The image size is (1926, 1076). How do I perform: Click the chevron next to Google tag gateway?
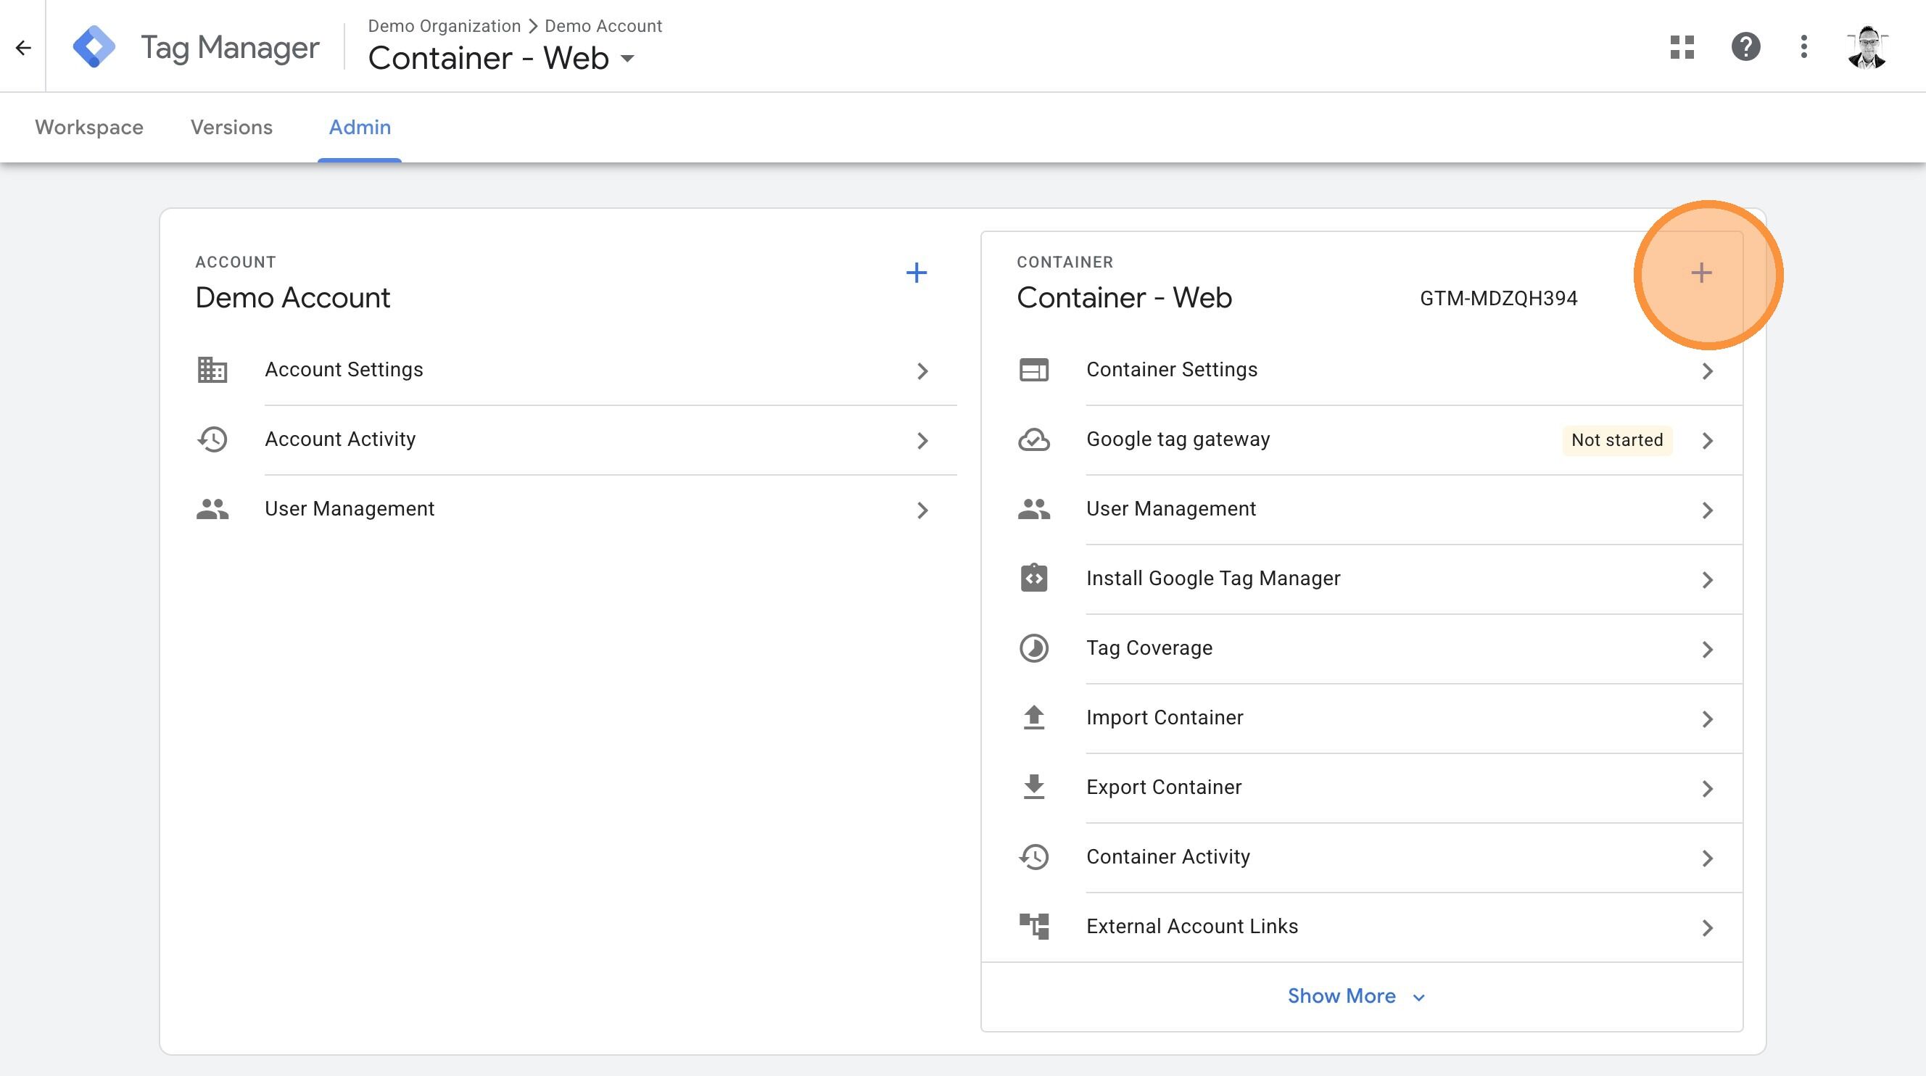pyautogui.click(x=1707, y=440)
